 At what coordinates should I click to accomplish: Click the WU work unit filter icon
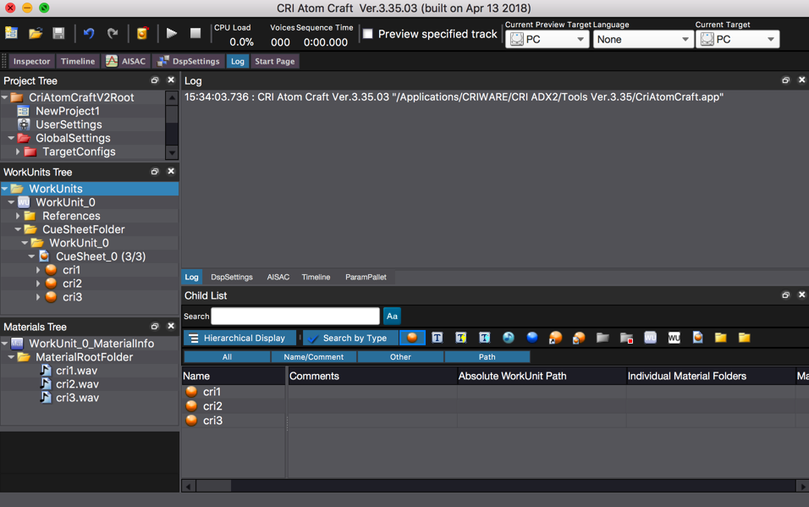click(674, 338)
